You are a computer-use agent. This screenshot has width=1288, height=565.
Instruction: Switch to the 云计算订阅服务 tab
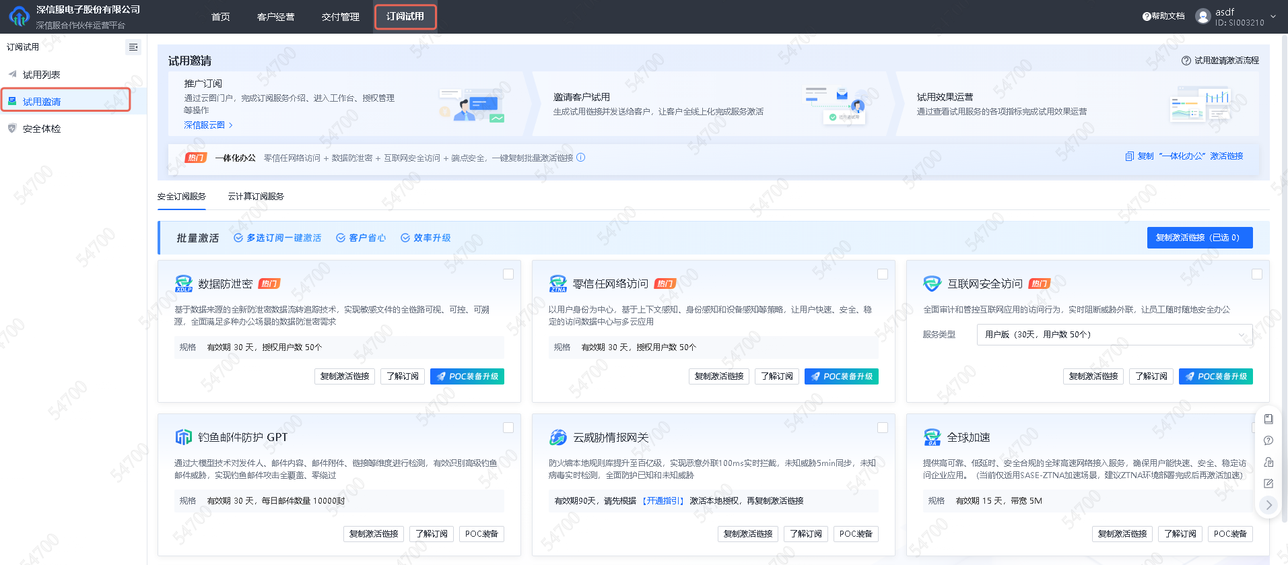point(256,197)
